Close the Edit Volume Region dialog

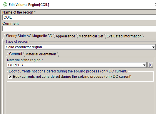155,4
